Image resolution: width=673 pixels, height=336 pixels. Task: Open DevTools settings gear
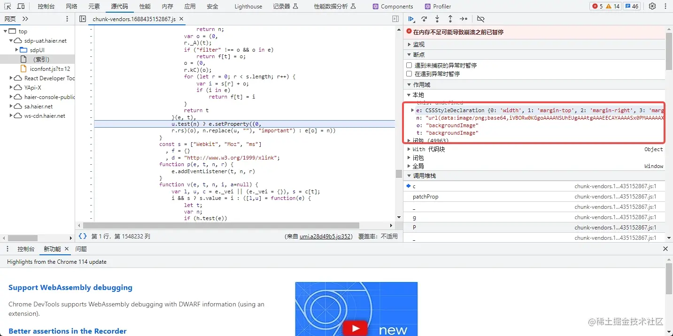tap(652, 6)
